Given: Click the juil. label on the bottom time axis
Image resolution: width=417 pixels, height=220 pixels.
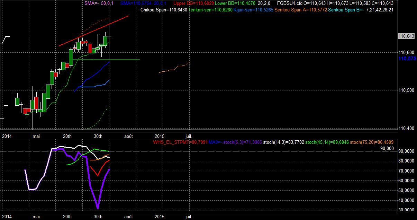Looking at the screenshot, I should (x=189, y=217).
